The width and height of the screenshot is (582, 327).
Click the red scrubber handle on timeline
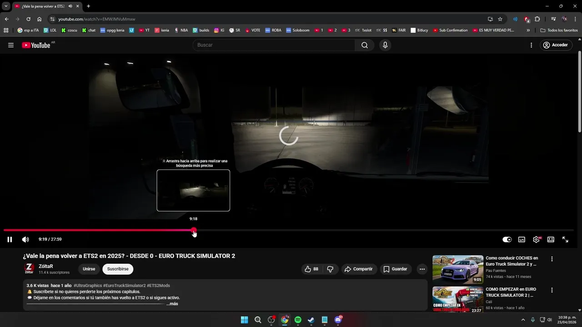[194, 230]
